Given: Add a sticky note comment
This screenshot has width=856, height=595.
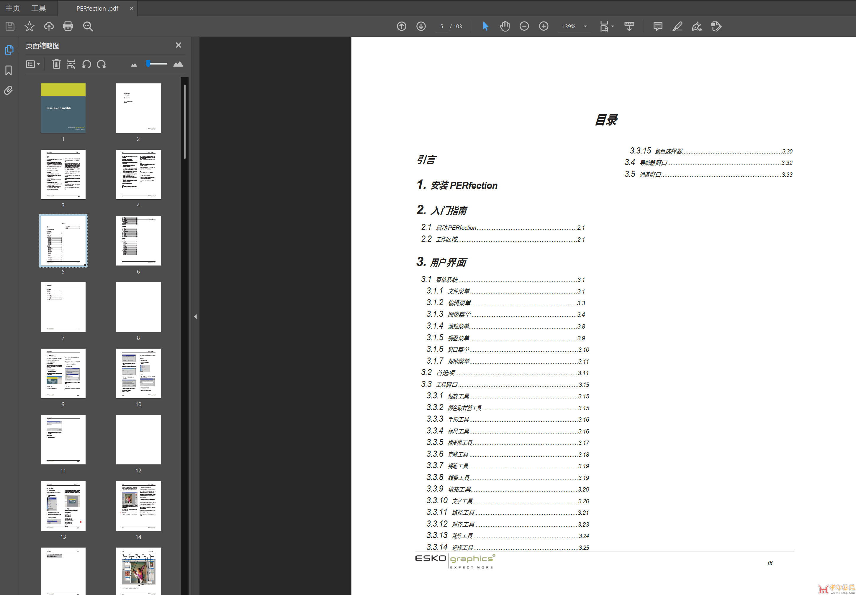Looking at the screenshot, I should tap(658, 27).
